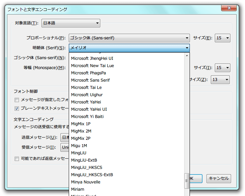
Task: Click the キャンセル button
Action: point(218,178)
